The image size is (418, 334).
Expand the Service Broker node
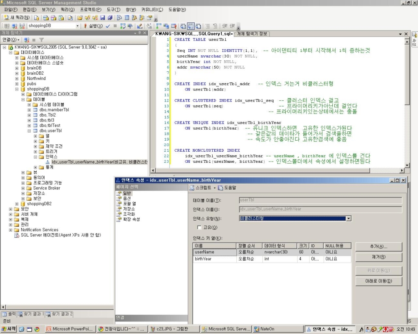pyautogui.click(x=23, y=188)
